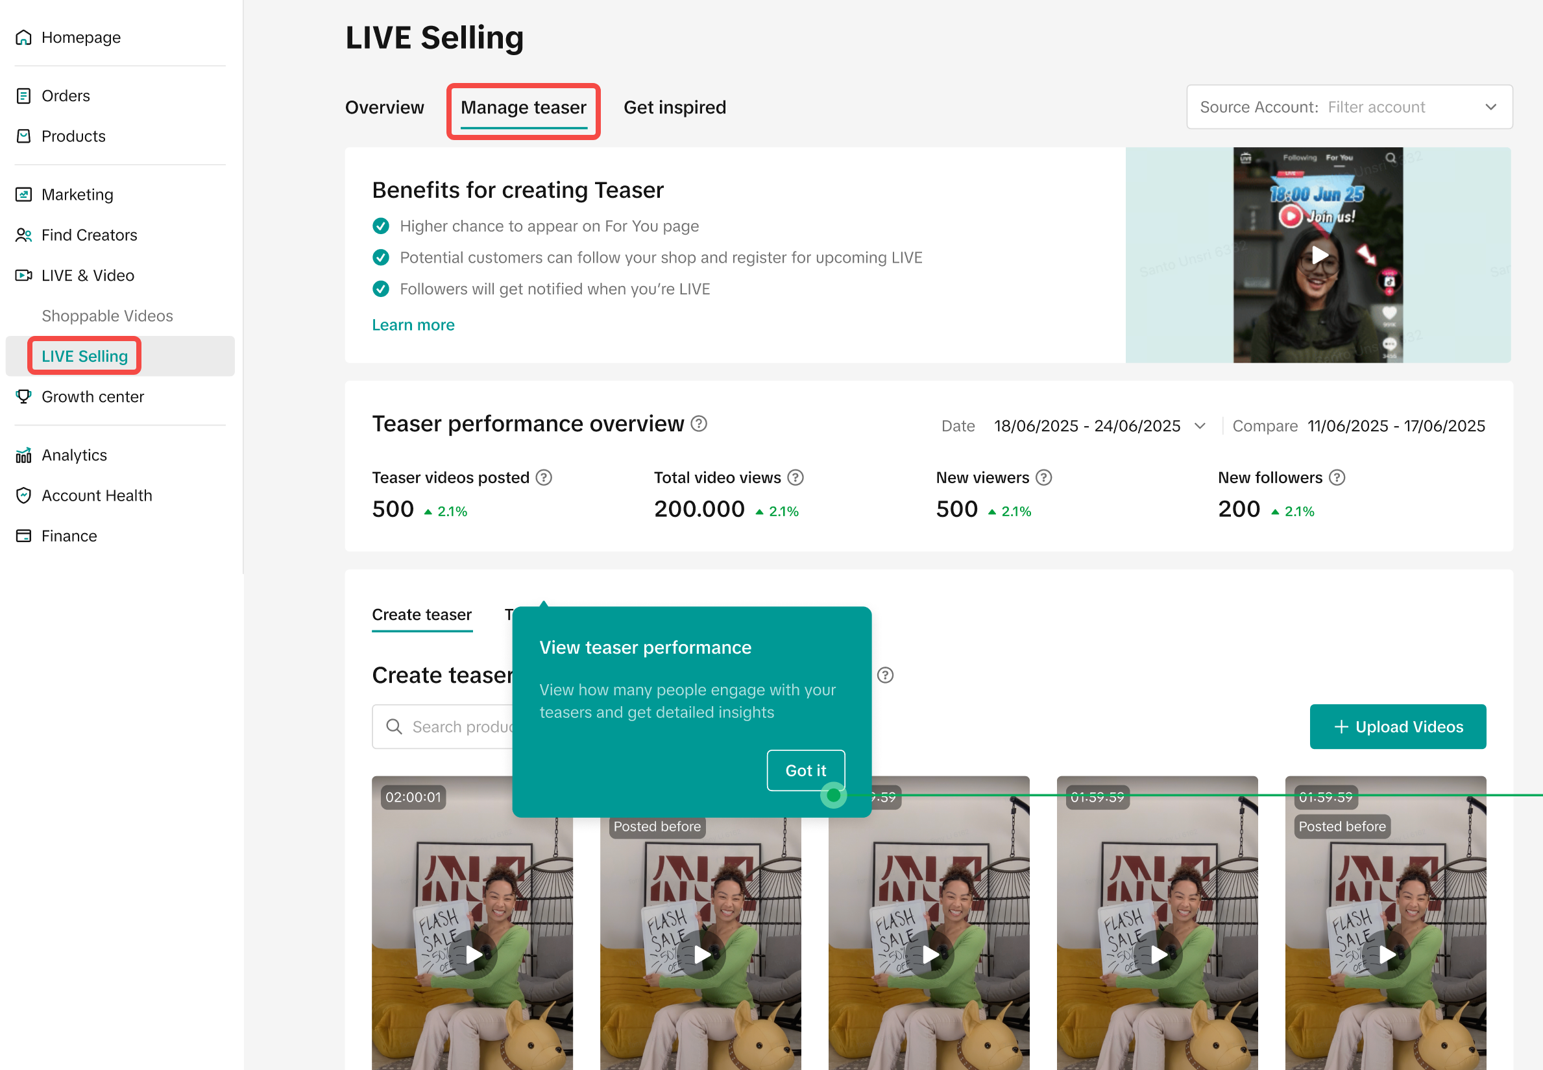Expand the Date range dropdown chevron
Screen dimensions: 1543x1070
pos(1200,427)
